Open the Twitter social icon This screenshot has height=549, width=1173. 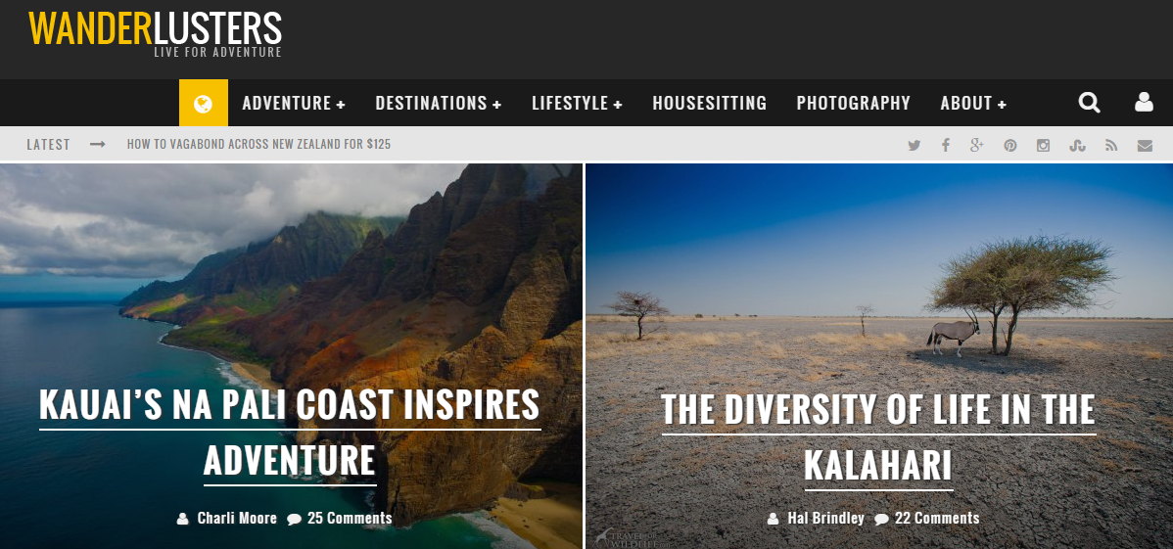pos(915,145)
